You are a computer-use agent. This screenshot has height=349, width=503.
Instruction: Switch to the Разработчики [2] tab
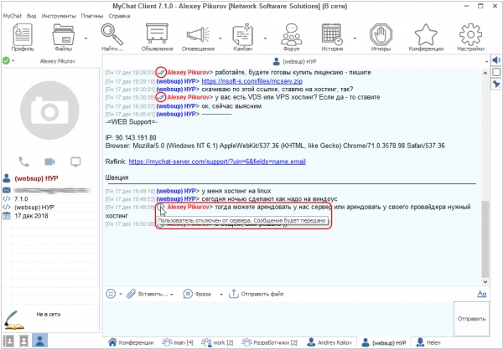tap(269, 342)
